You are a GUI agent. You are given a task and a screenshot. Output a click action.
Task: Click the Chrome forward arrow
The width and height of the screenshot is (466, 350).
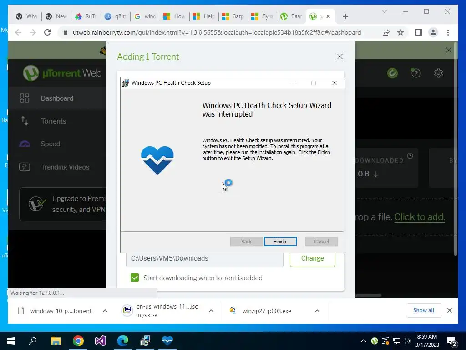(33, 32)
